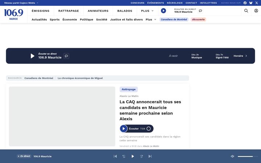The width and height of the screenshot is (261, 163).
Task: Expand the PLUS main menu dropdown
Action: (x=147, y=11)
